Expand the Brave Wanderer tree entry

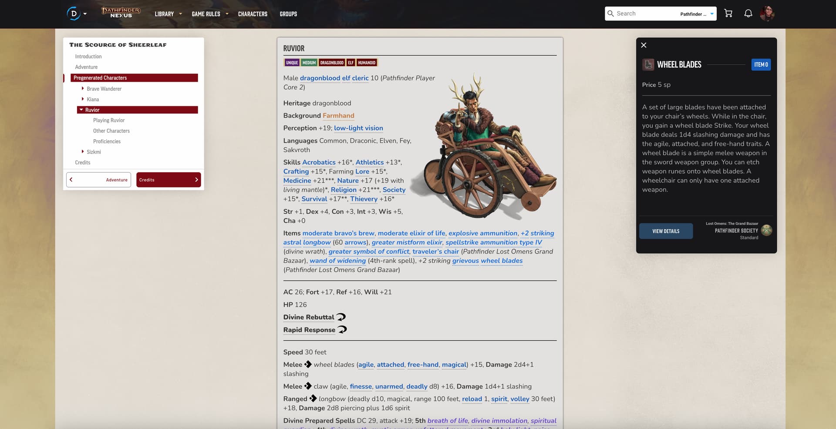point(83,88)
